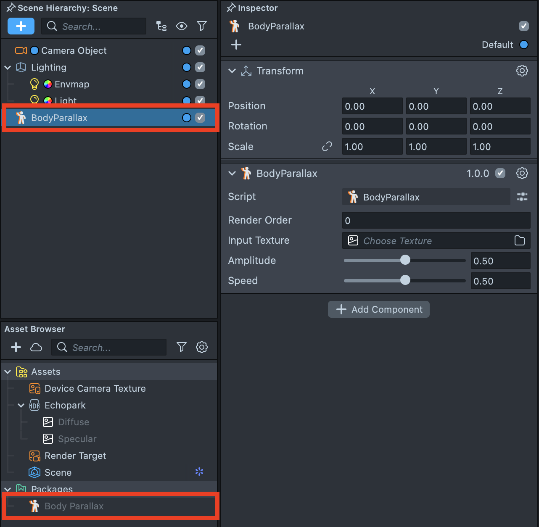Open the Scene Hierarchy filter icon

202,26
